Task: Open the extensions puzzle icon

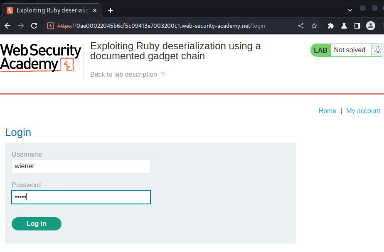Action: click(331, 26)
